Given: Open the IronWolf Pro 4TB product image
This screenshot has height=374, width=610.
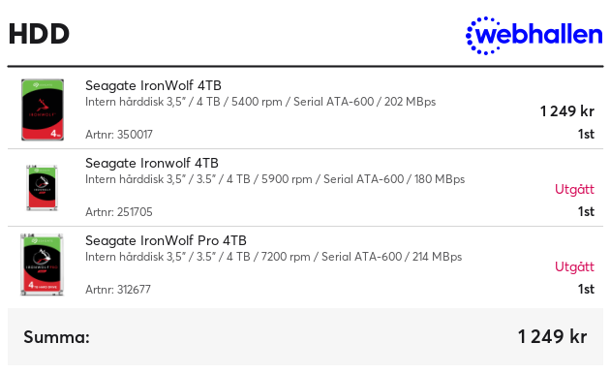Looking at the screenshot, I should tap(42, 265).
